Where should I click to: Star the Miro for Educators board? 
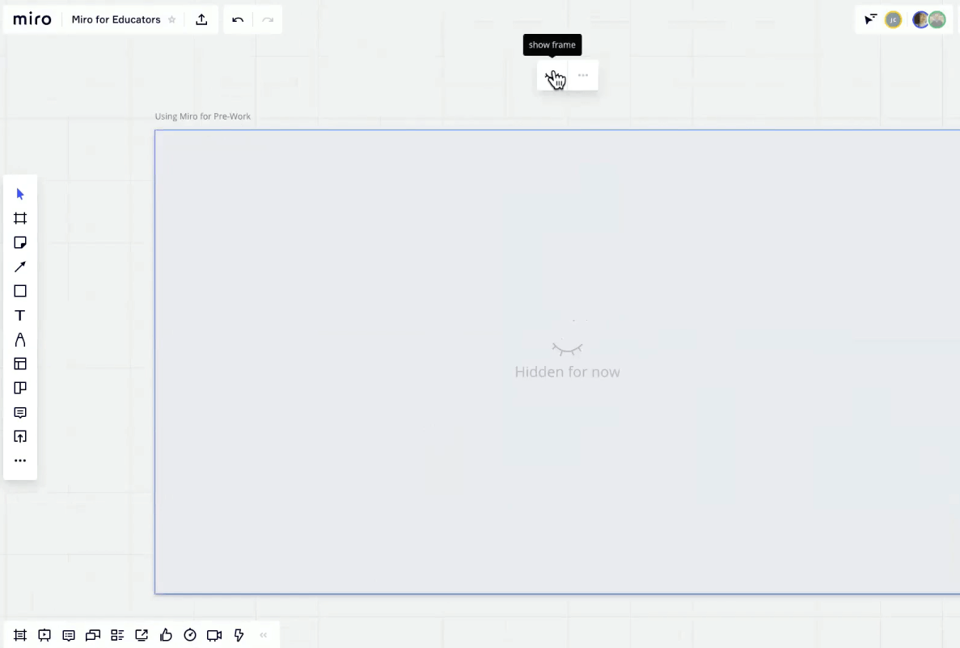172,19
